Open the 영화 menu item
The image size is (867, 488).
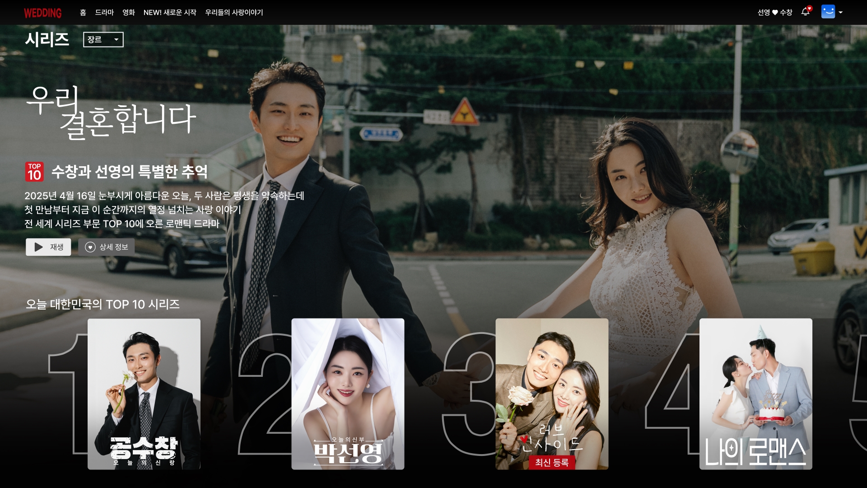129,13
